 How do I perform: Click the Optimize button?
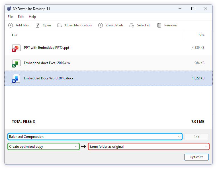pyautogui.click(x=196, y=157)
